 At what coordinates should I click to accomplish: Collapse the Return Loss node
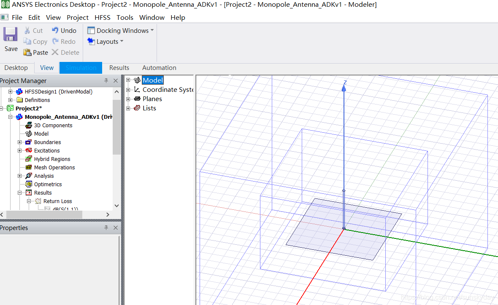click(x=29, y=201)
